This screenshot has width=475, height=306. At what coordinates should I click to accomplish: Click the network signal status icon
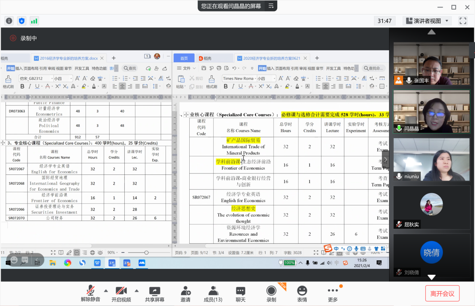pyautogui.click(x=34, y=21)
